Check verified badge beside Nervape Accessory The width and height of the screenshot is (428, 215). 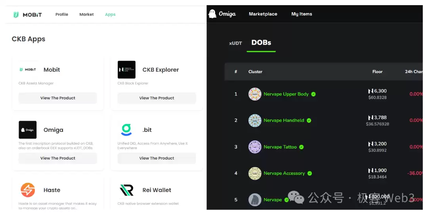(x=310, y=173)
